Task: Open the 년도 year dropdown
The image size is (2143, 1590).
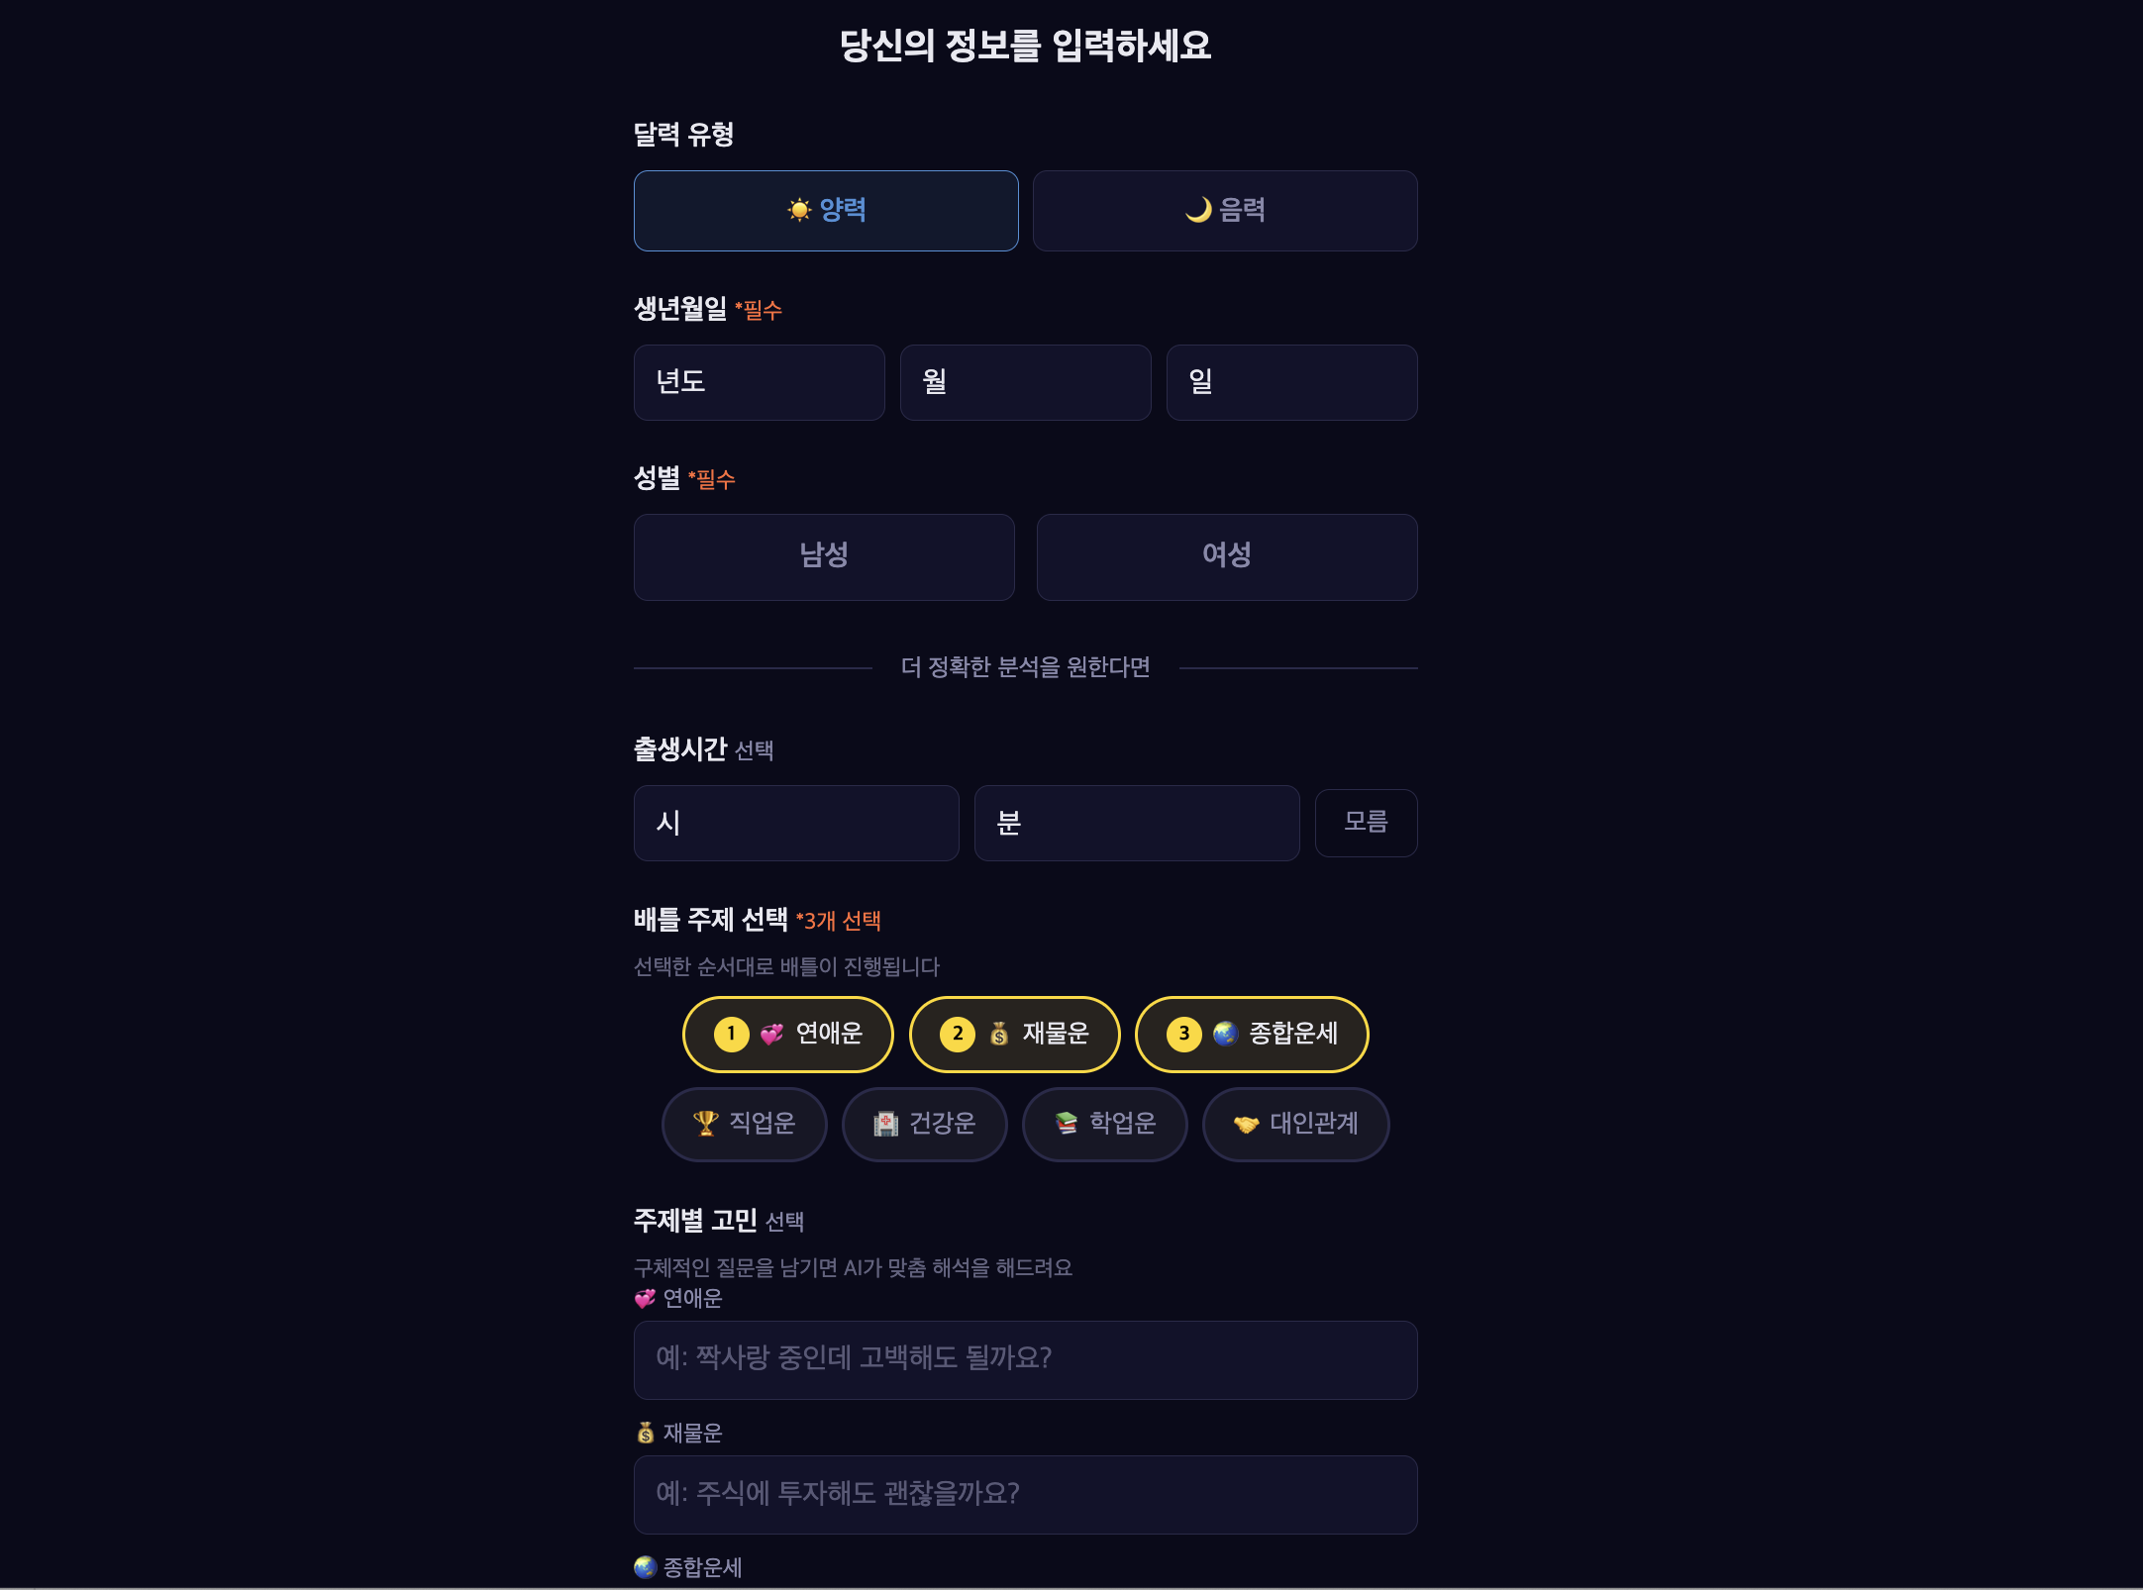Action: (x=759, y=382)
